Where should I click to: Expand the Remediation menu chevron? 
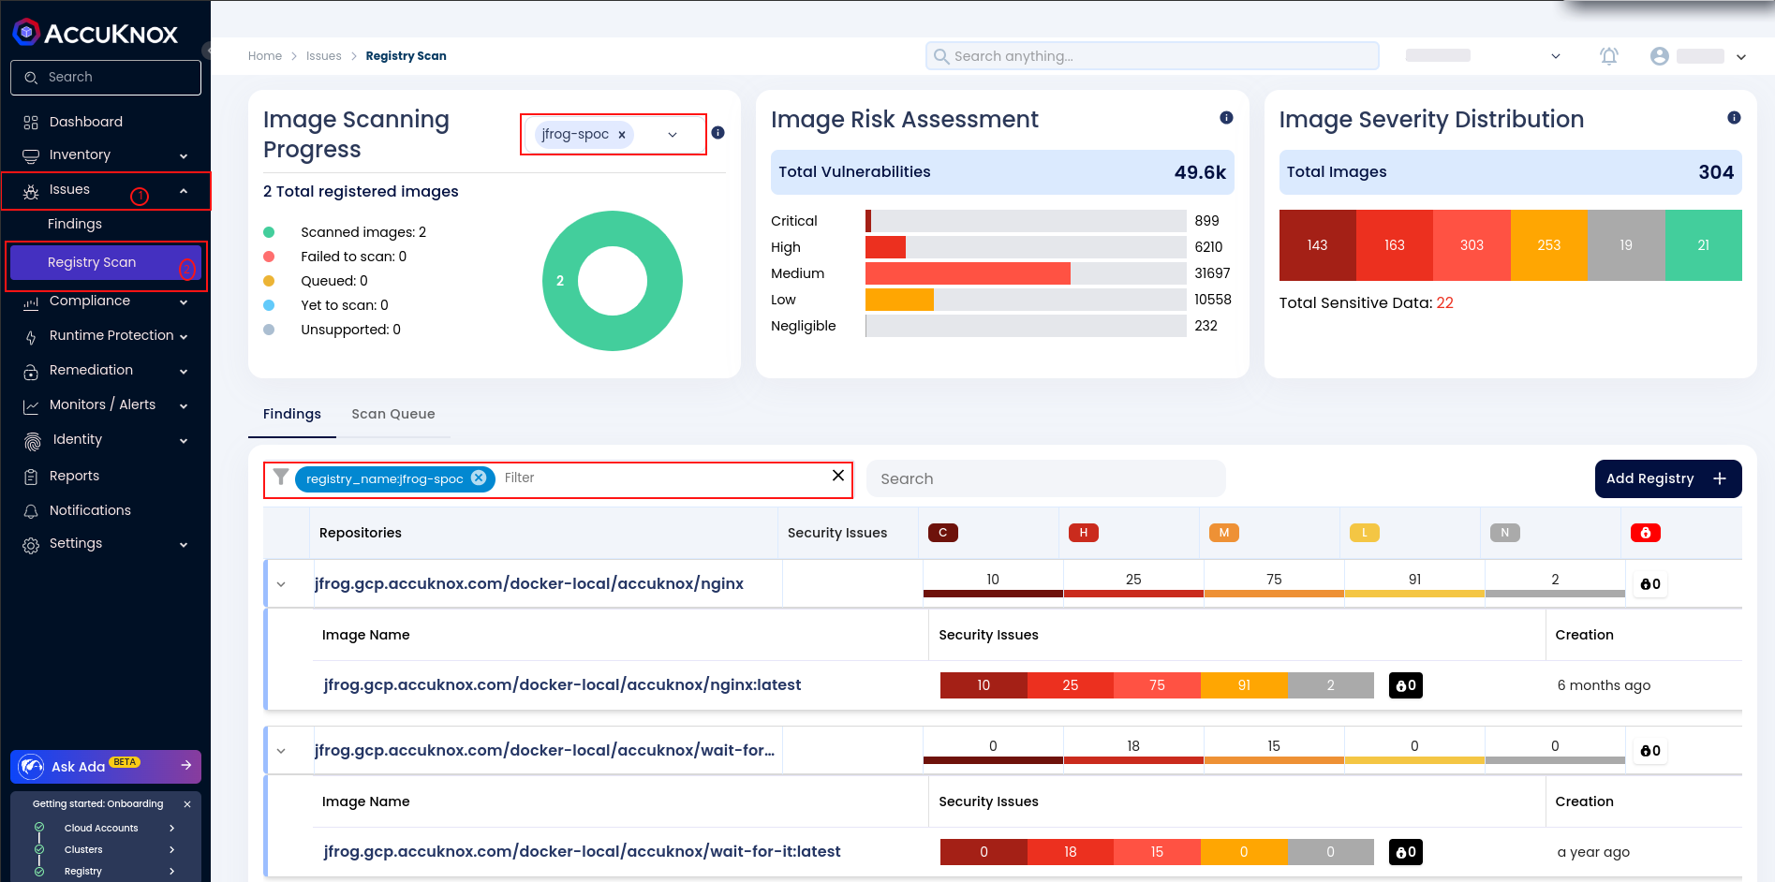[x=184, y=372]
